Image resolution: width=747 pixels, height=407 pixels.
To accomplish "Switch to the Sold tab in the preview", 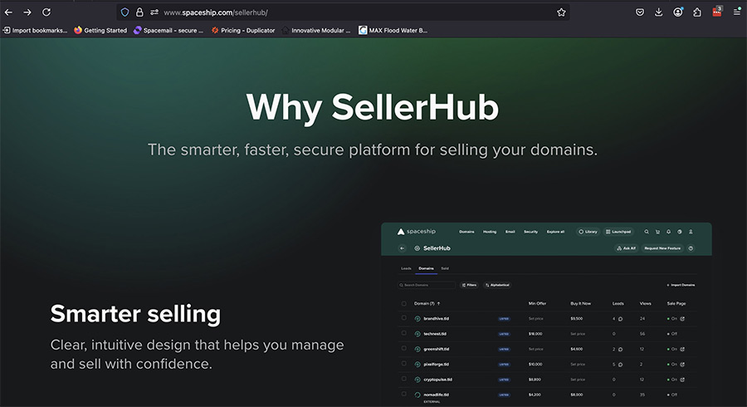I will pyautogui.click(x=445, y=268).
